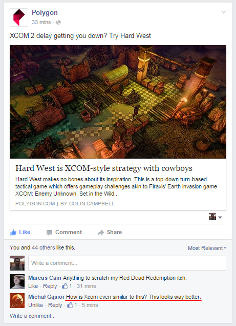Like Marcus Cain's comment
This screenshot has width=236, height=326.
click(x=33, y=286)
